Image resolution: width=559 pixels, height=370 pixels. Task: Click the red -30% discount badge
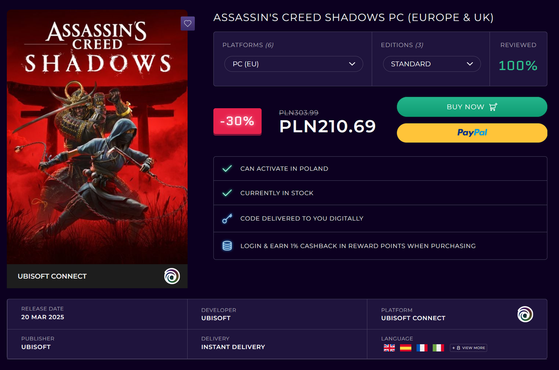pos(237,121)
